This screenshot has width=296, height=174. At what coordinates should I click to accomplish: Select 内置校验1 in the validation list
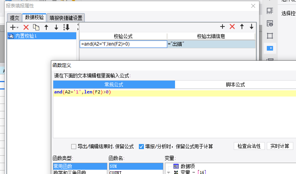click(x=42, y=36)
